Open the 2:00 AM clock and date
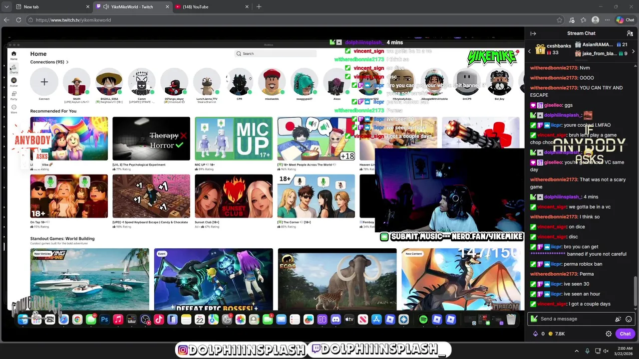 click(625, 351)
